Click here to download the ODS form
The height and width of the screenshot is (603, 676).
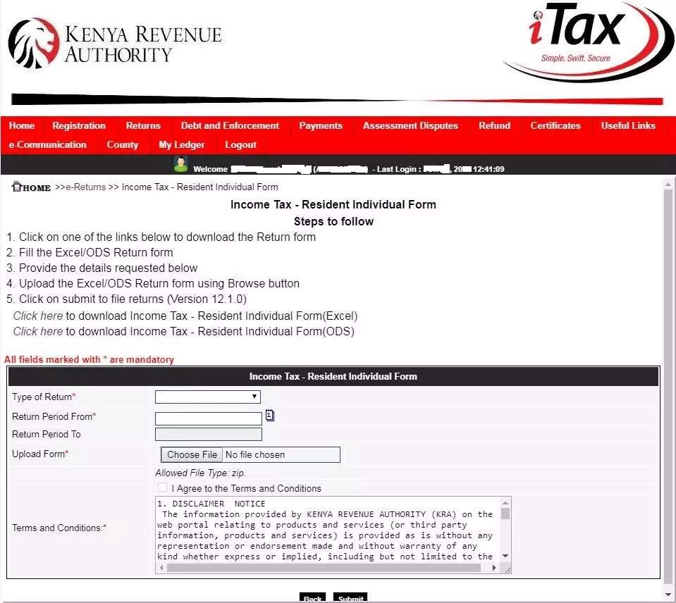(x=38, y=331)
